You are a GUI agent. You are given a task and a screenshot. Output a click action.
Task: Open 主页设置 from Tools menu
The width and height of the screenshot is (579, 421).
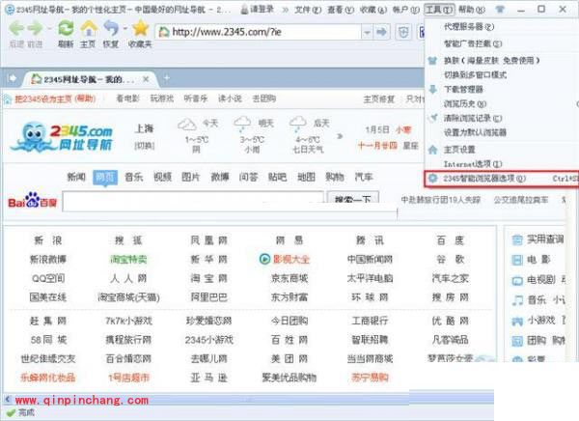[459, 150]
